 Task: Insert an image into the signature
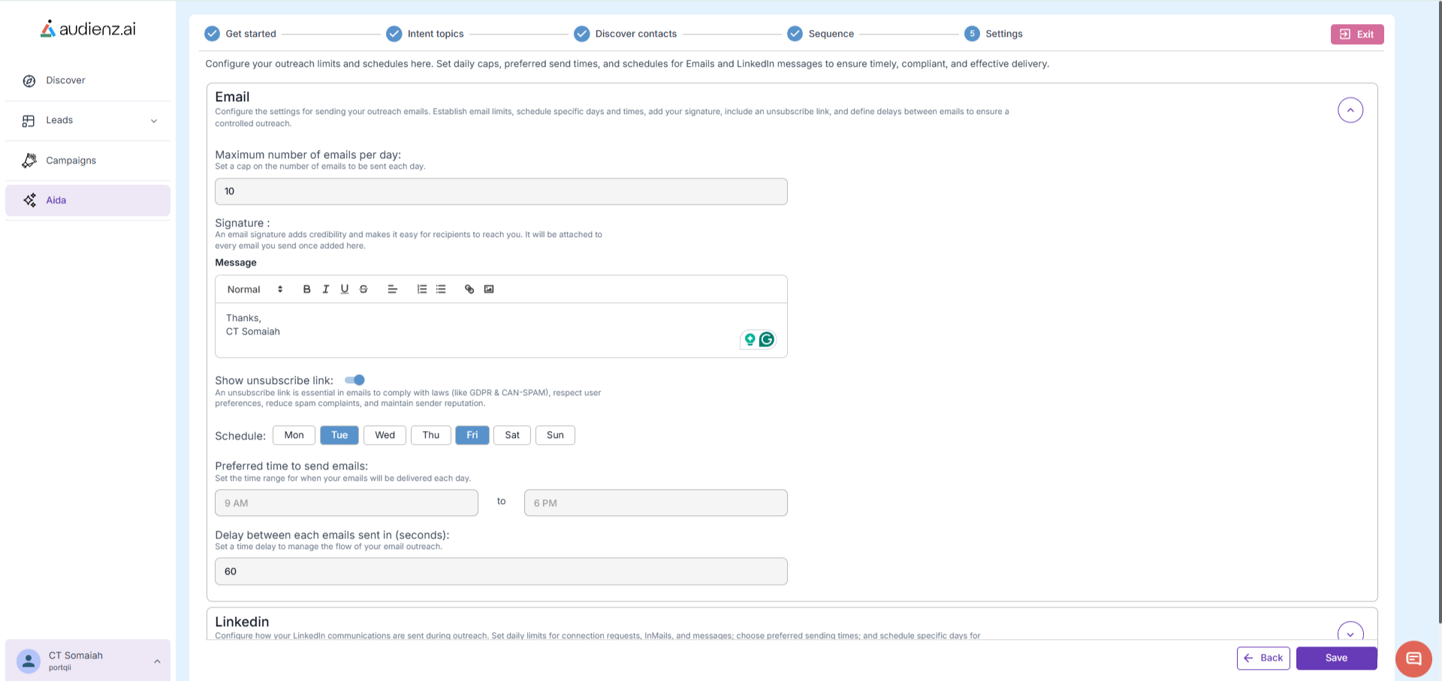pyautogui.click(x=489, y=289)
